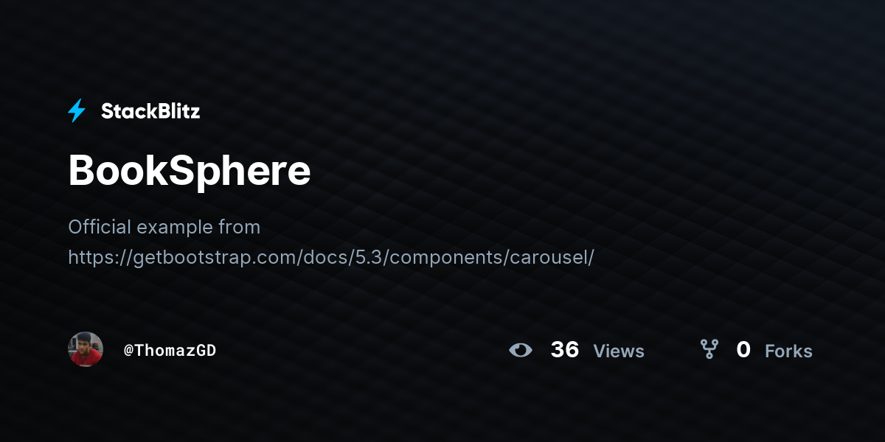Click the @ThomazGD username
Image resolution: width=885 pixels, height=442 pixels.
coord(170,351)
